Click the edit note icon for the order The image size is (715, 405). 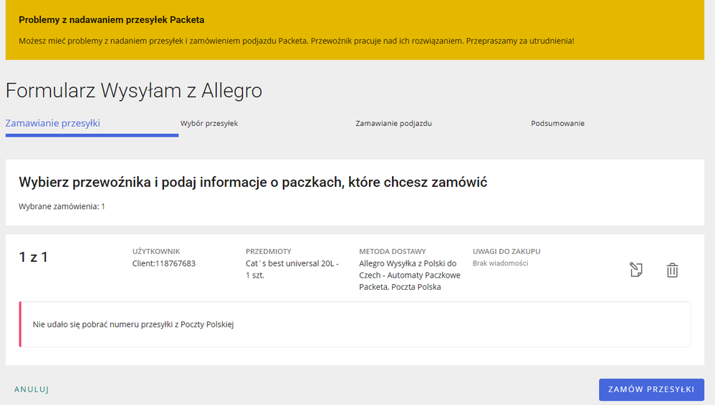click(635, 270)
